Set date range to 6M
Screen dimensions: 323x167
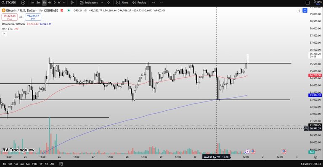tap(28, 164)
